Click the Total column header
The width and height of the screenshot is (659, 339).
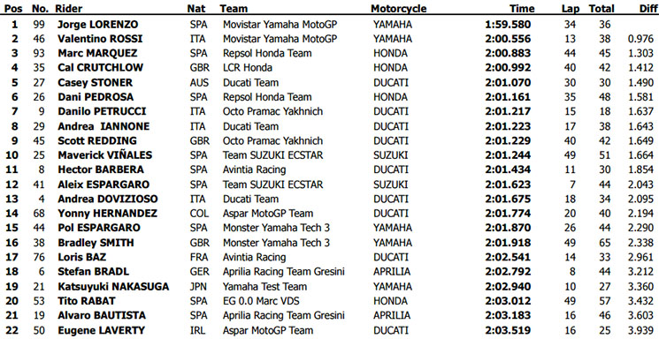(x=602, y=9)
